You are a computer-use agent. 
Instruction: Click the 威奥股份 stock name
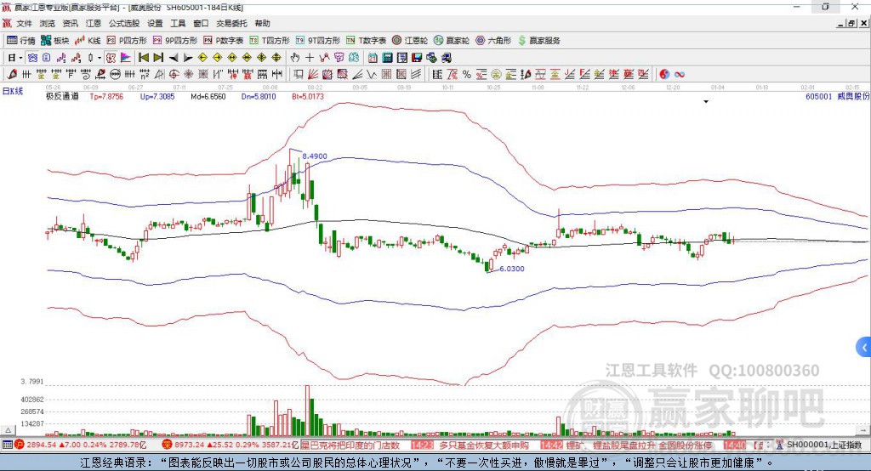853,96
